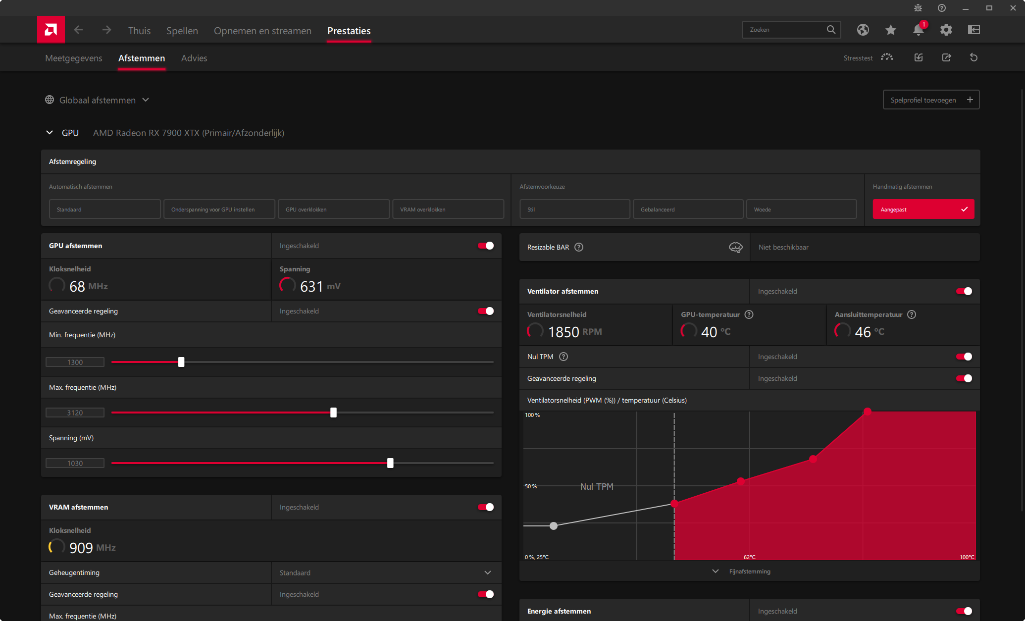Collapse the GPU section chevron
The image size is (1025, 621).
(x=50, y=132)
